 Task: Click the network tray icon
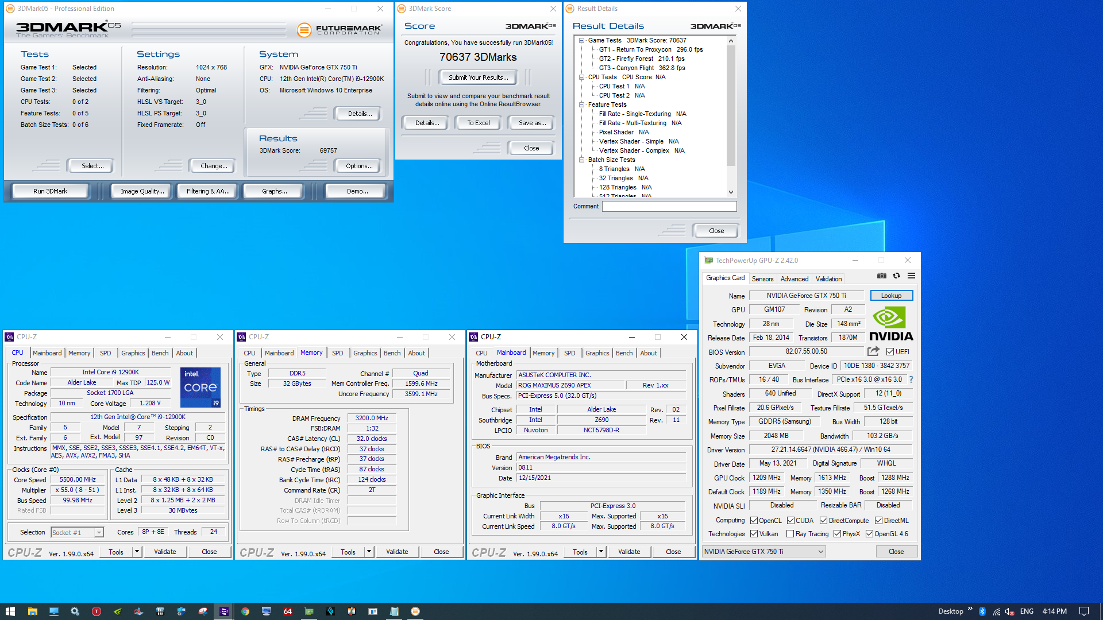click(x=996, y=611)
